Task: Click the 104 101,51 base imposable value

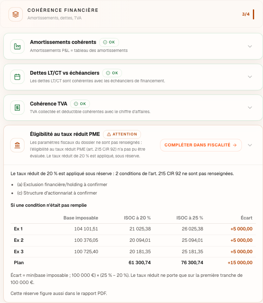Action: click(86, 229)
